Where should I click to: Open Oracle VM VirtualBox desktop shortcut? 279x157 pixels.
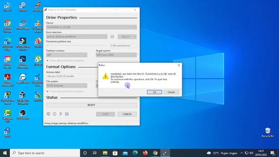point(23,98)
